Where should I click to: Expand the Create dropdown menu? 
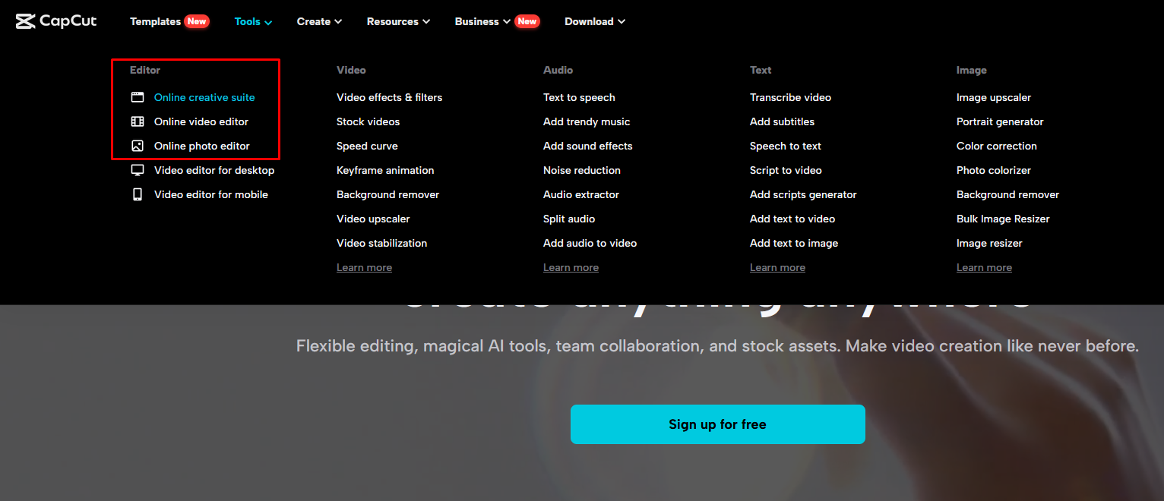click(319, 21)
